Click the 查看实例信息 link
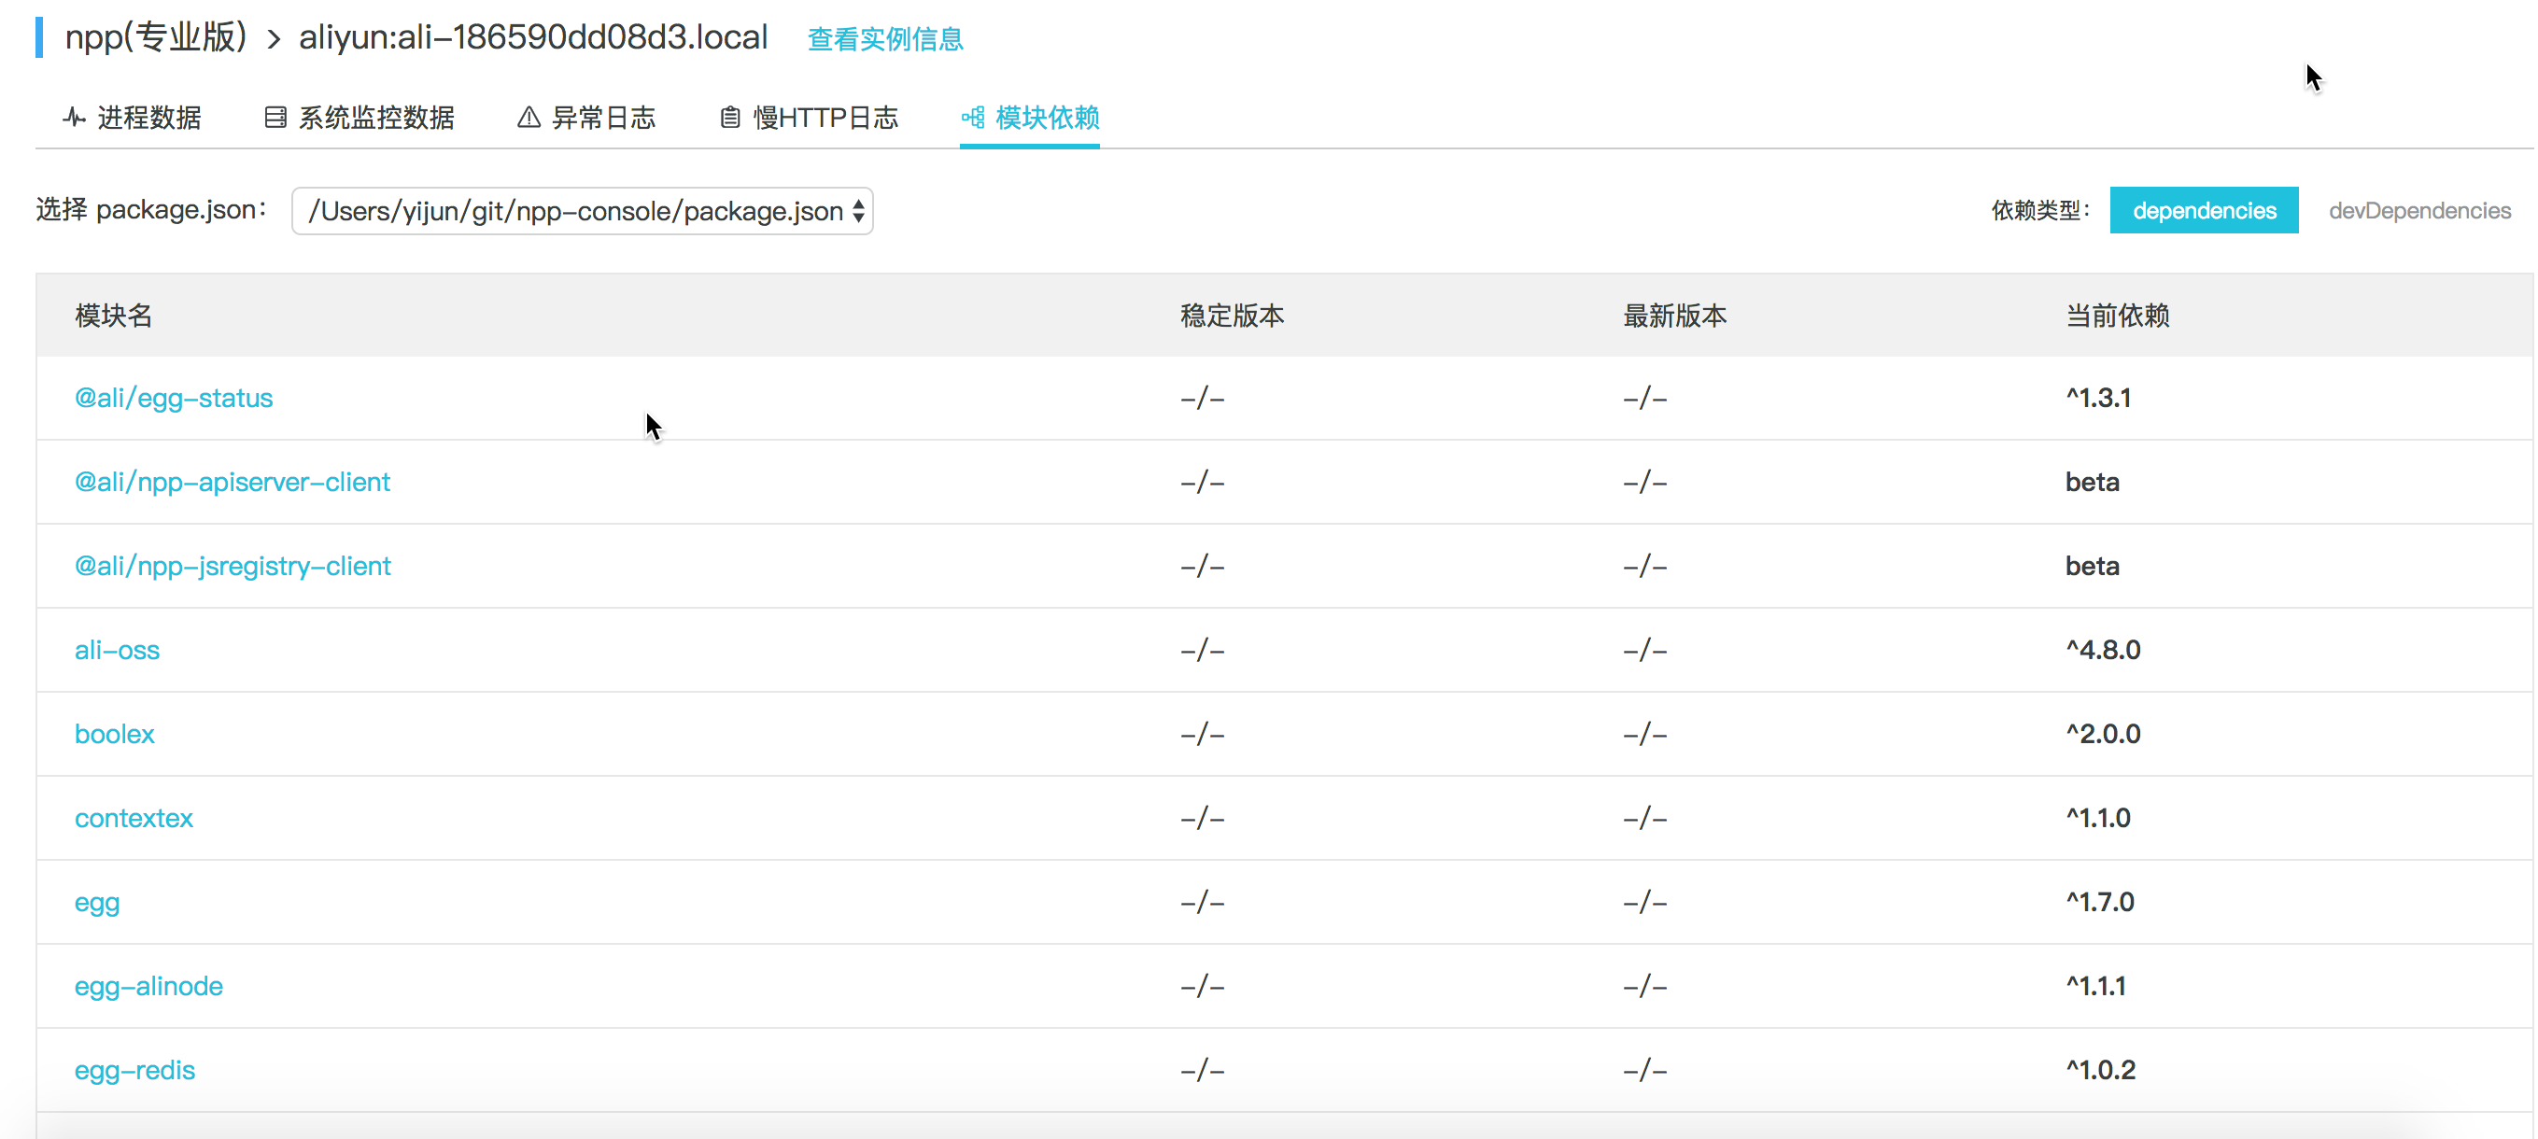2538x1139 pixels. [885, 39]
